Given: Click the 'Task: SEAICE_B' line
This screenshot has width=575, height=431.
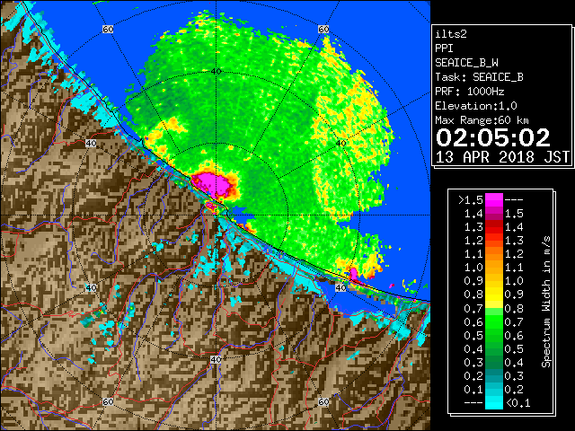Looking at the screenshot, I should pos(479,77).
